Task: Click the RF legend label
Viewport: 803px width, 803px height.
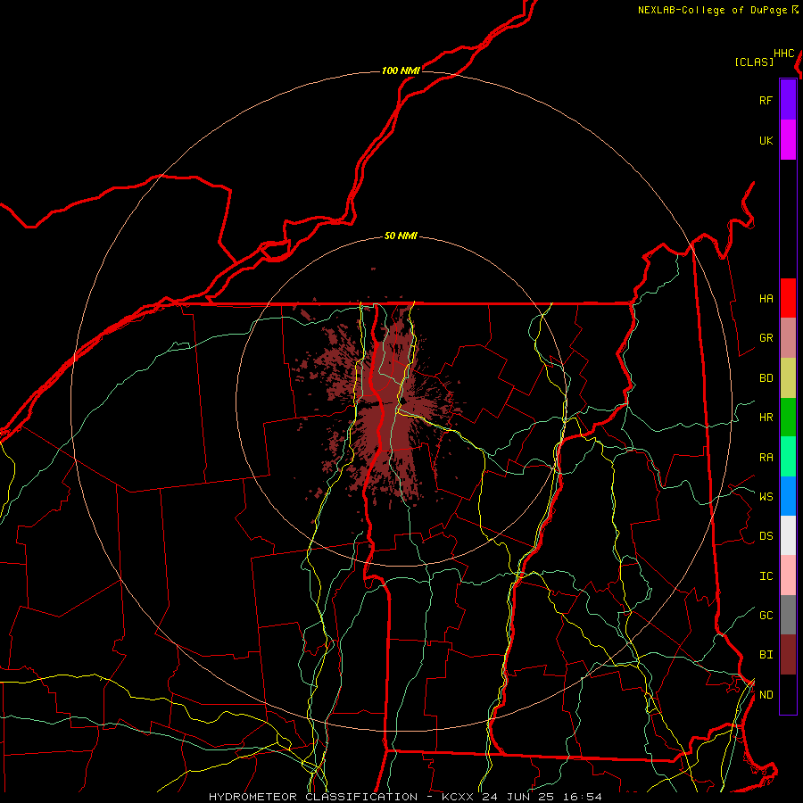Action: pyautogui.click(x=766, y=100)
